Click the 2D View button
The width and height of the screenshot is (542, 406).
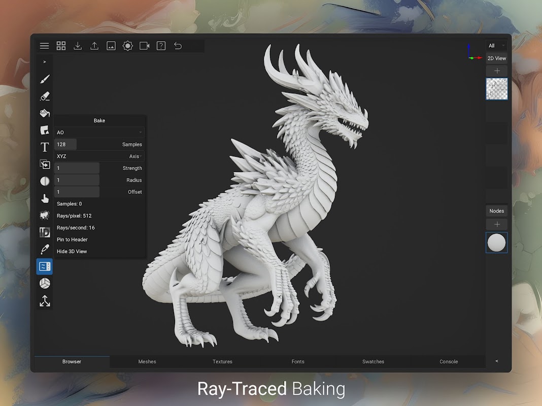tap(497, 58)
